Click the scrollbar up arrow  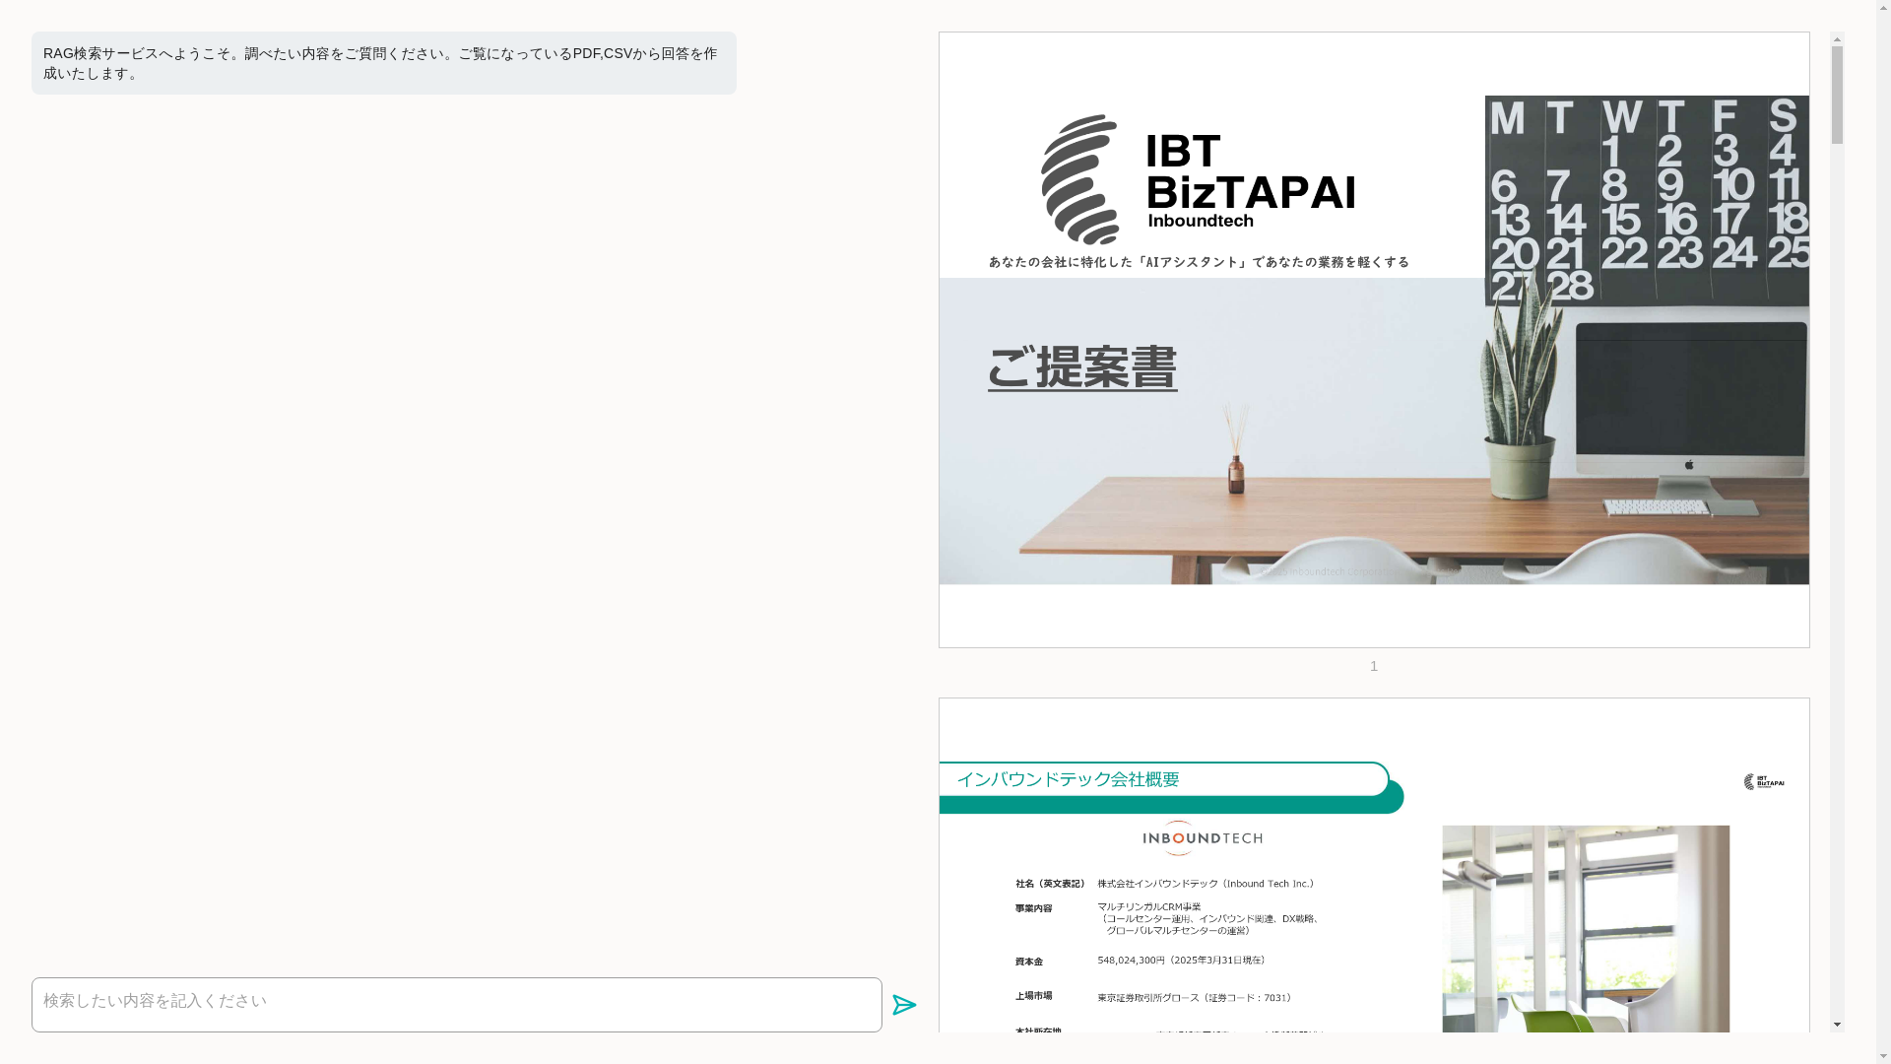click(1837, 39)
